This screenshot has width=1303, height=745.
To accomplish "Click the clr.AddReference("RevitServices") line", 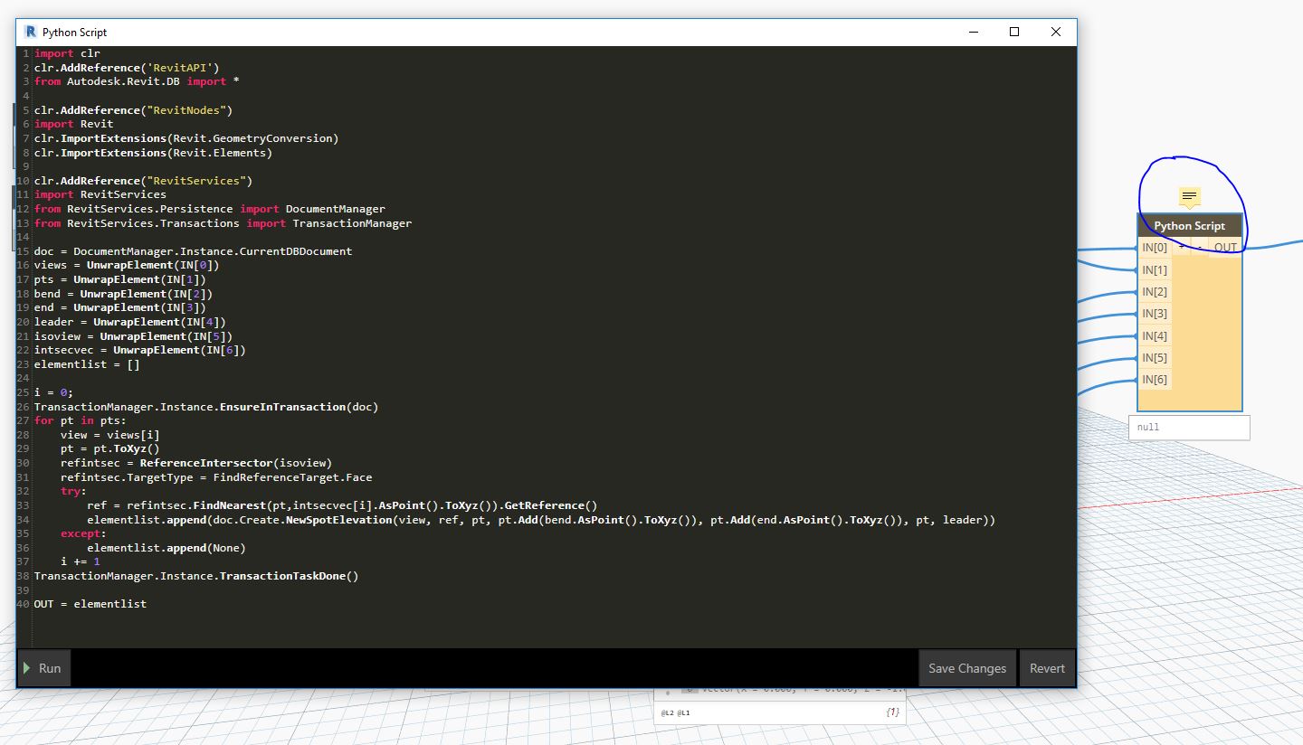I will click(144, 181).
